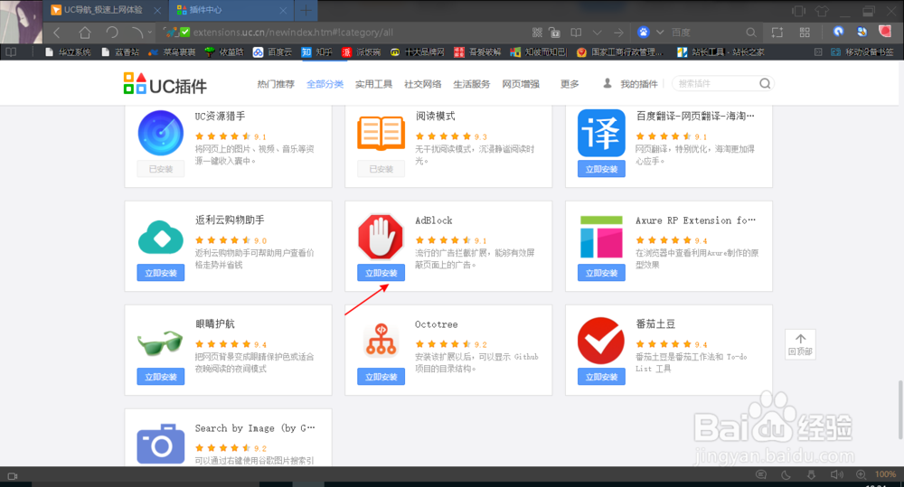
Task: Install the AdBlock plugin
Action: coord(381,273)
